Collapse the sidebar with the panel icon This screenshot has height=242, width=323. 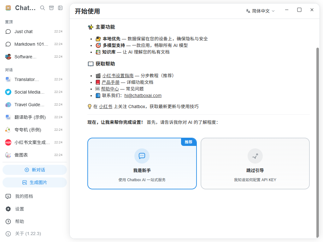(60, 8)
